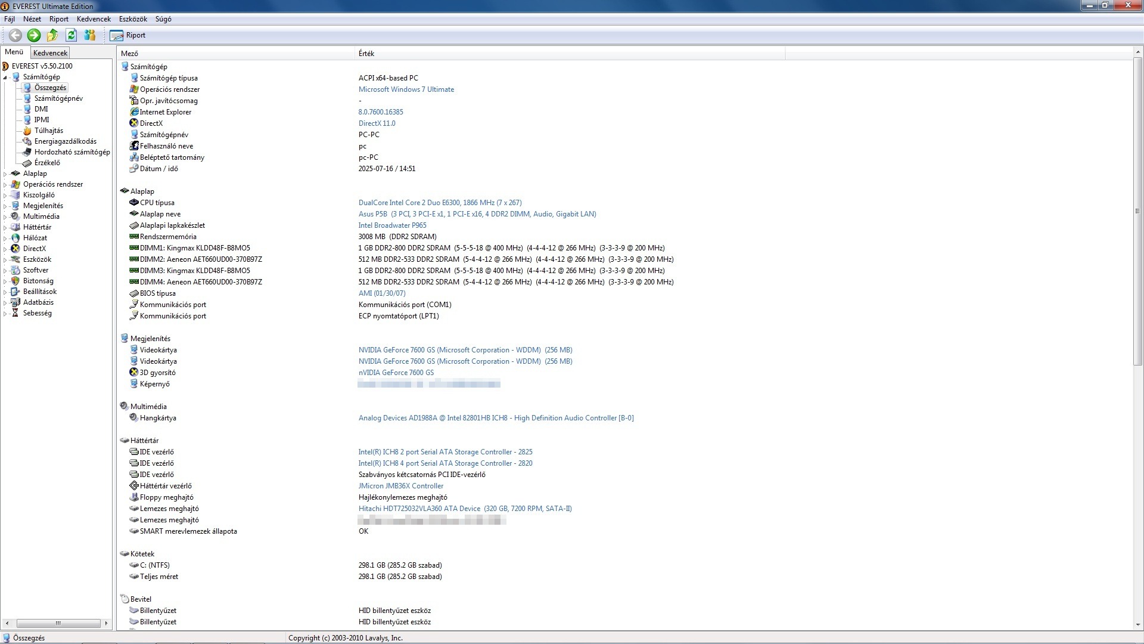Open the Microsoft Windows 7 Ultimate link
Screen dimensions: 1144x644
tap(406, 89)
